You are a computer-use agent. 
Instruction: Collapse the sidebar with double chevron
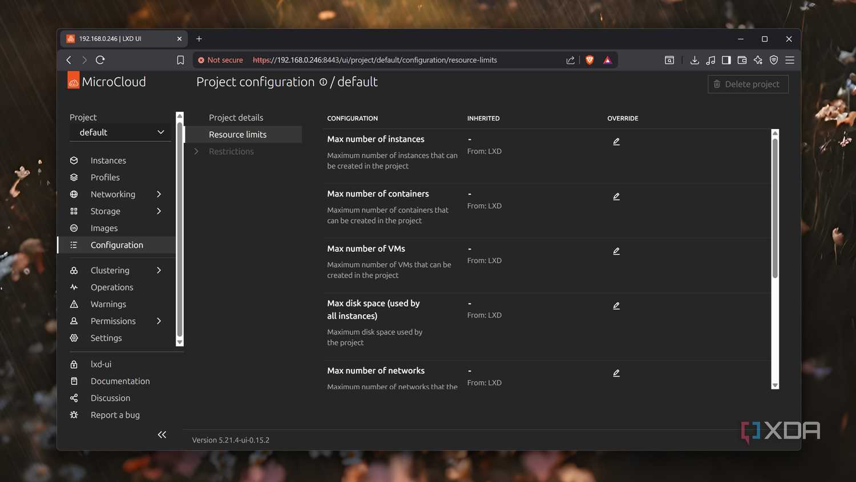[162, 435]
